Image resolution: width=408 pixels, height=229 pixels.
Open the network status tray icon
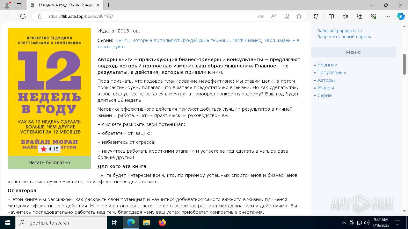pyautogui.click(x=359, y=223)
